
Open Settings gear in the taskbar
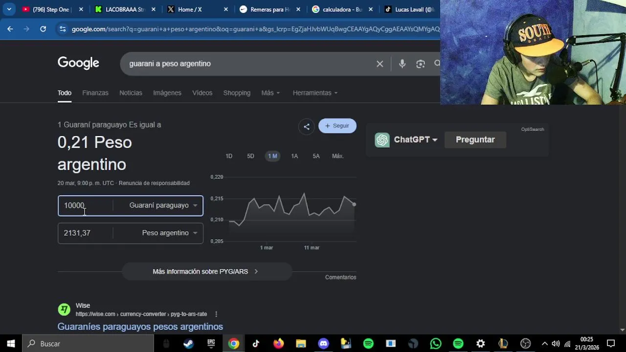point(481,344)
